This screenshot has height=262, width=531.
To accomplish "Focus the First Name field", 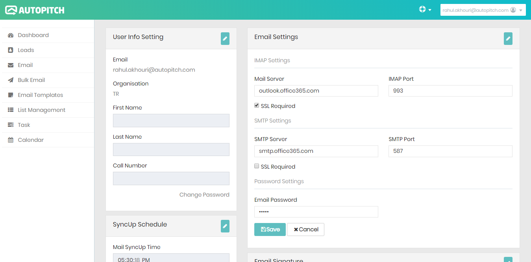I will [x=171, y=121].
